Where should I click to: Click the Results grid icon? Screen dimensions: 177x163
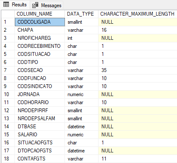[x=6, y=5]
